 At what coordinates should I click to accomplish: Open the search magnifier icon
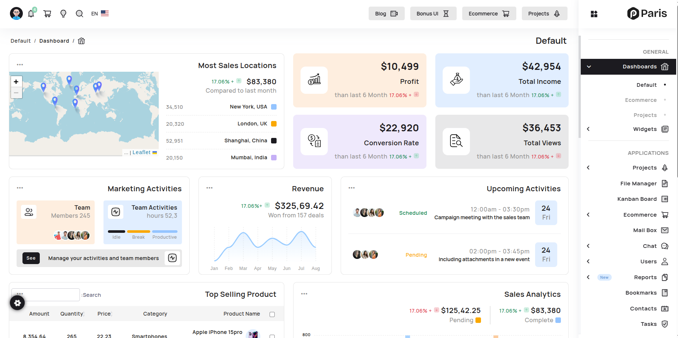pos(79,14)
